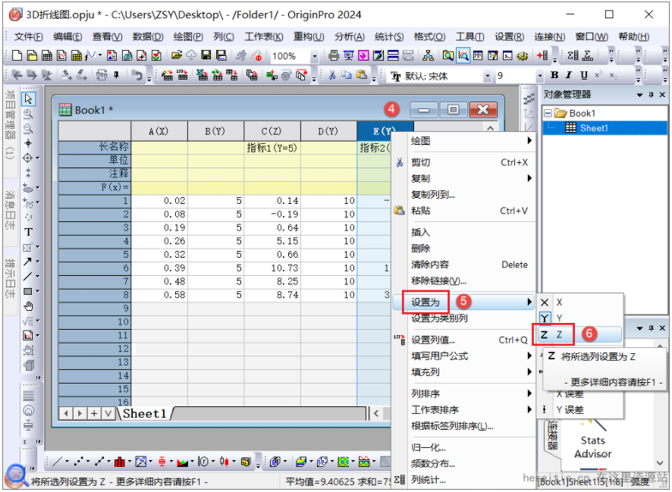
Task: Open Object Manager panel options arrow
Action: [x=640, y=95]
